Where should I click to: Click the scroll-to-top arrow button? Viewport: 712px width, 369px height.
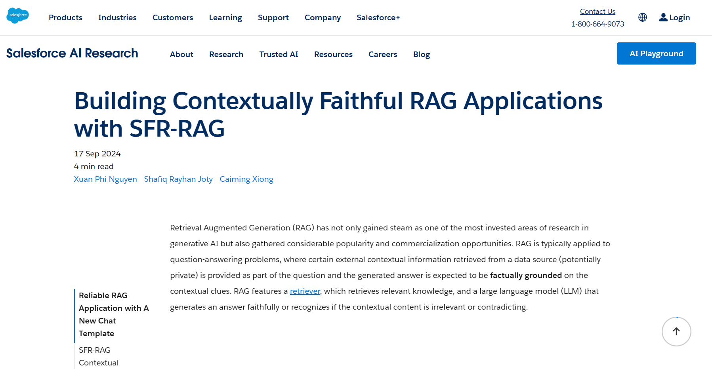tap(676, 331)
